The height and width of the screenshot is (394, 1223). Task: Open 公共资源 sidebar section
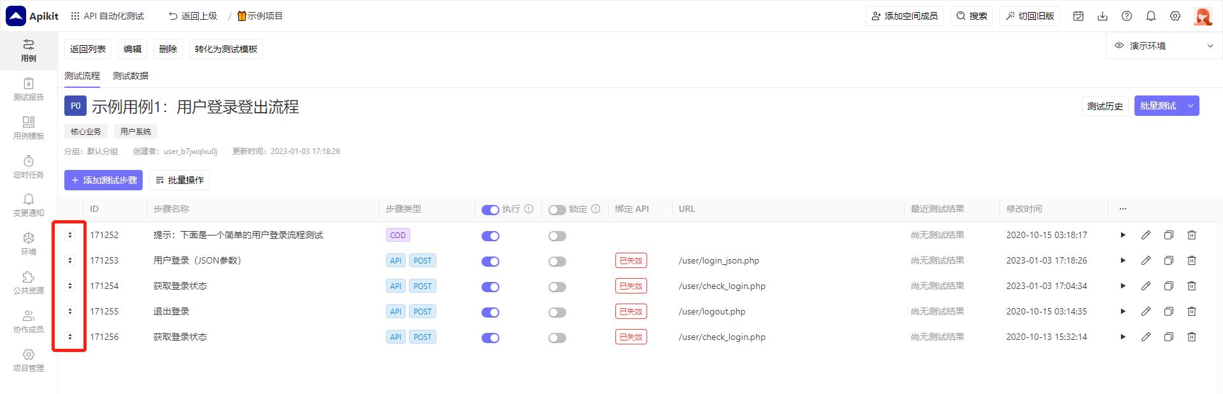(x=29, y=283)
